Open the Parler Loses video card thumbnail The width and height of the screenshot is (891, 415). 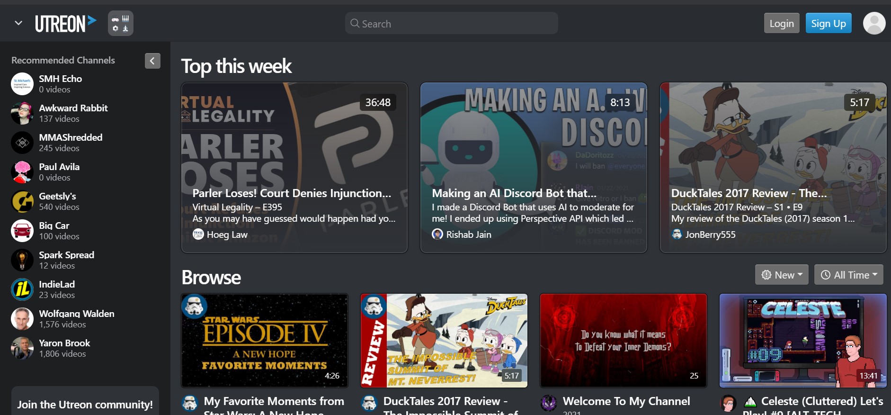point(294,168)
